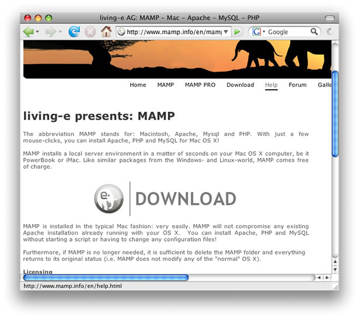
Task: Click the green Go arrow button
Action: [237, 32]
